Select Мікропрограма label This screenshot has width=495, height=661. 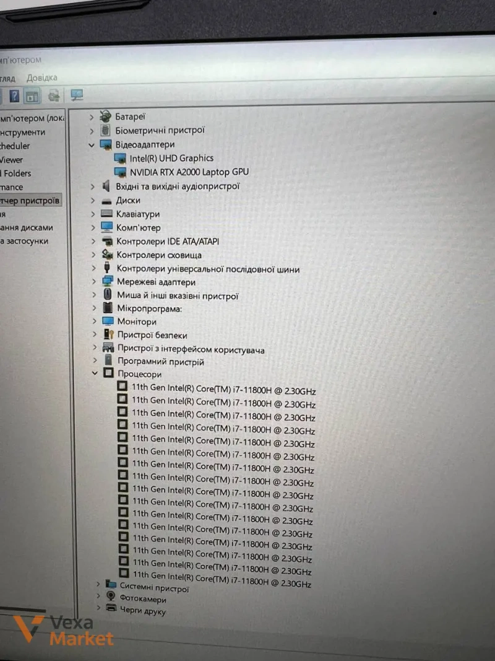149,309
